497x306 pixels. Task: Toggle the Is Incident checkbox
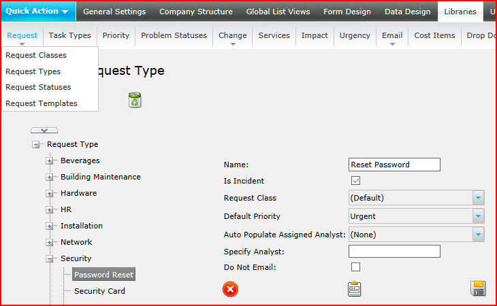[x=355, y=181]
